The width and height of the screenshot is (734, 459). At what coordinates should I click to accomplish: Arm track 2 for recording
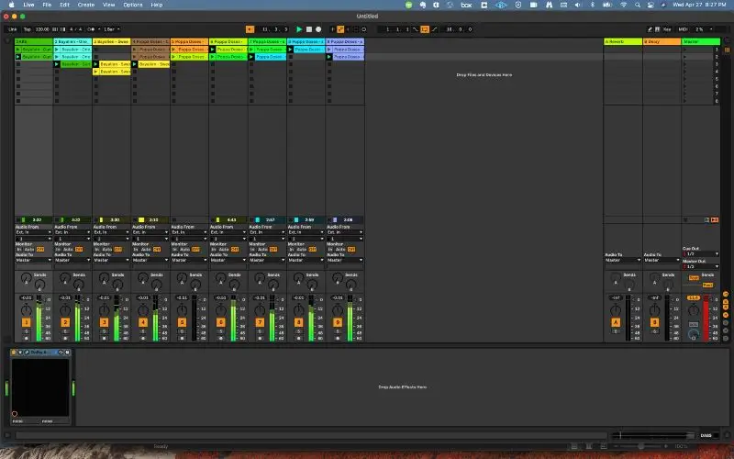[66, 339]
